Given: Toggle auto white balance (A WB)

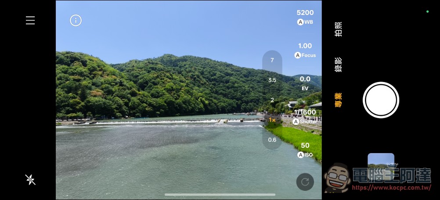Looking at the screenshot, I should 305,22.
